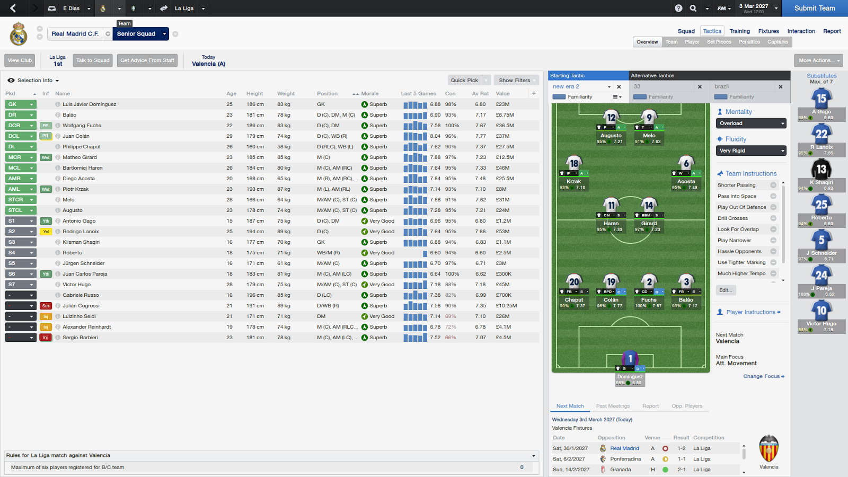
Task: Open the Squad section tab
Action: 686,31
